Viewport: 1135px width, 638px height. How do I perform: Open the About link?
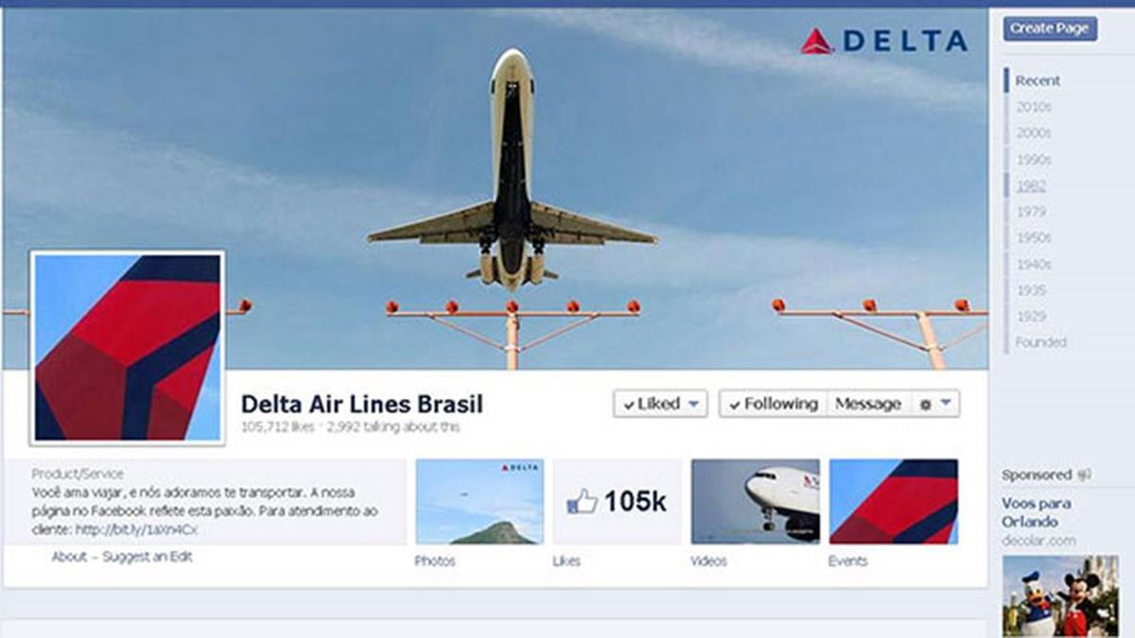point(69,557)
